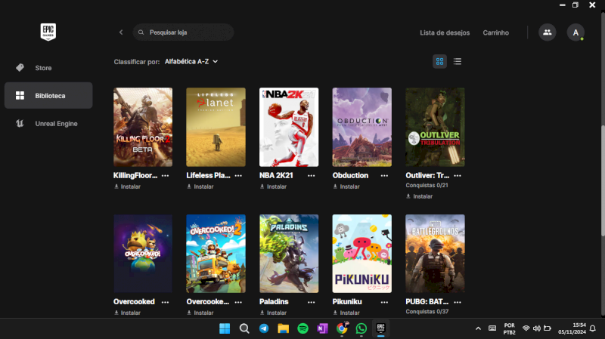Image resolution: width=605 pixels, height=339 pixels.
Task: Expand the Alfabética A-Z sort dropdown
Action: (x=191, y=61)
